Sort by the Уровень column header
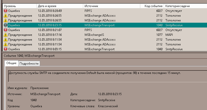Viewport: 207px width, 110px height. click(x=20, y=6)
